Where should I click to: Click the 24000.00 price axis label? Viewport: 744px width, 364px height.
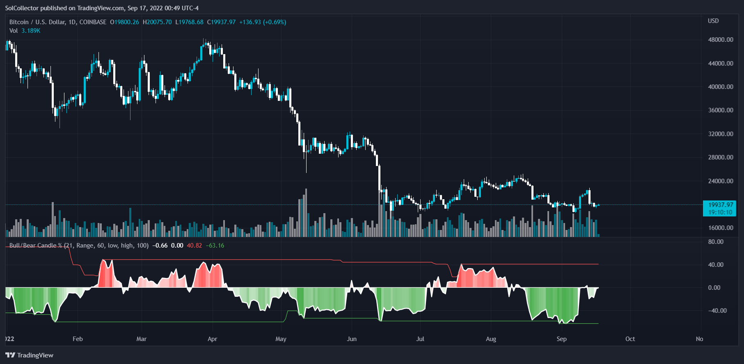[721, 181]
